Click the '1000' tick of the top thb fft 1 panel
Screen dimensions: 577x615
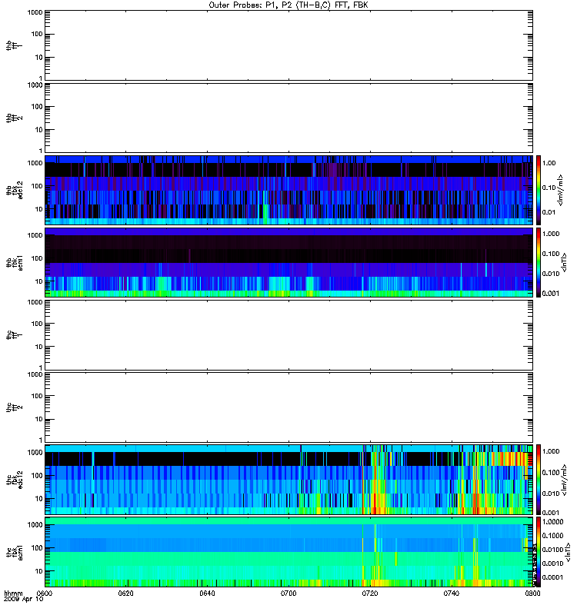(x=35, y=12)
